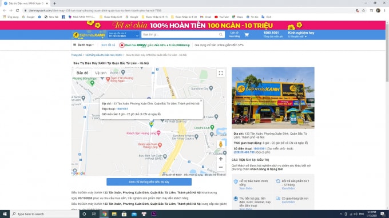Click Xem tất cả link
The image size is (389, 218).
coord(108,45)
